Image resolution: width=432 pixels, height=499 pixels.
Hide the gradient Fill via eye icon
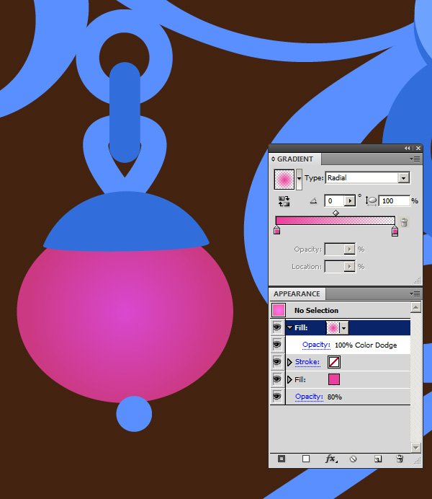[277, 327]
